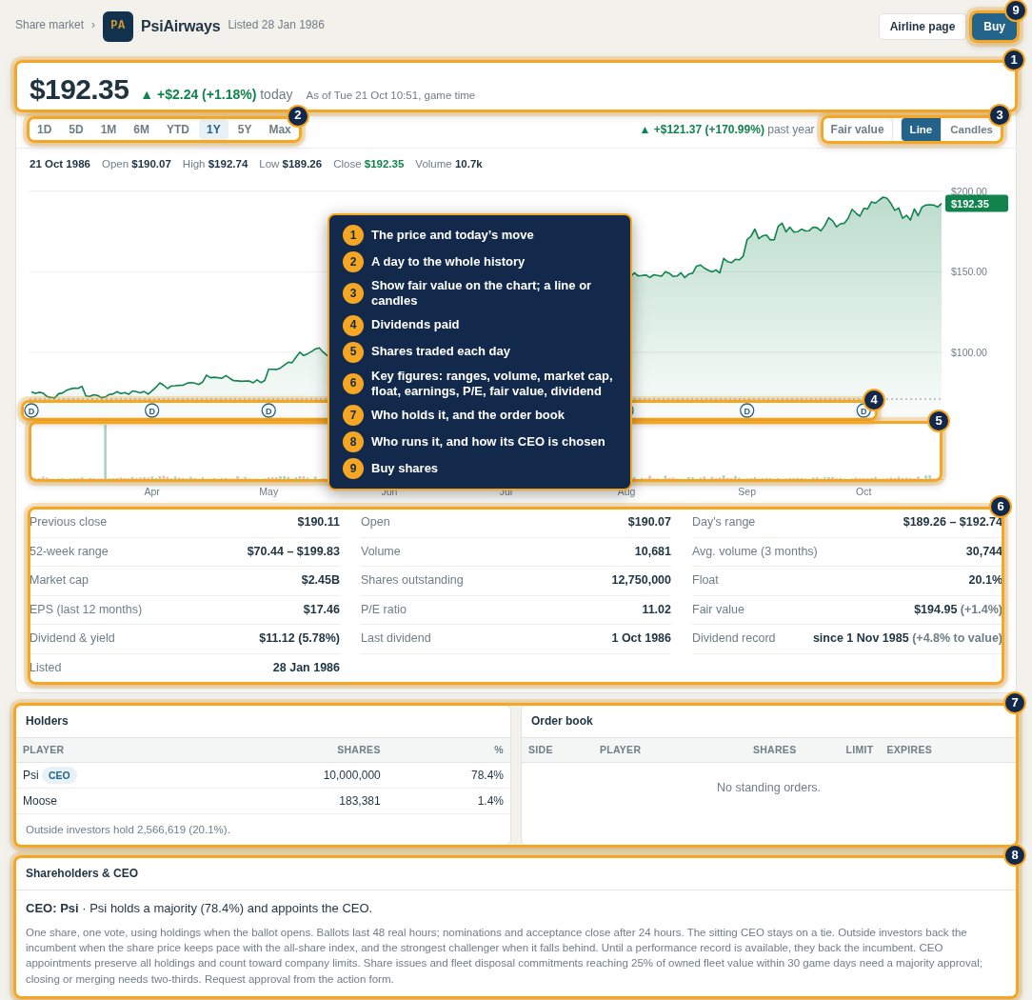Click the Shares outstanding value 12,750,000

641,580
